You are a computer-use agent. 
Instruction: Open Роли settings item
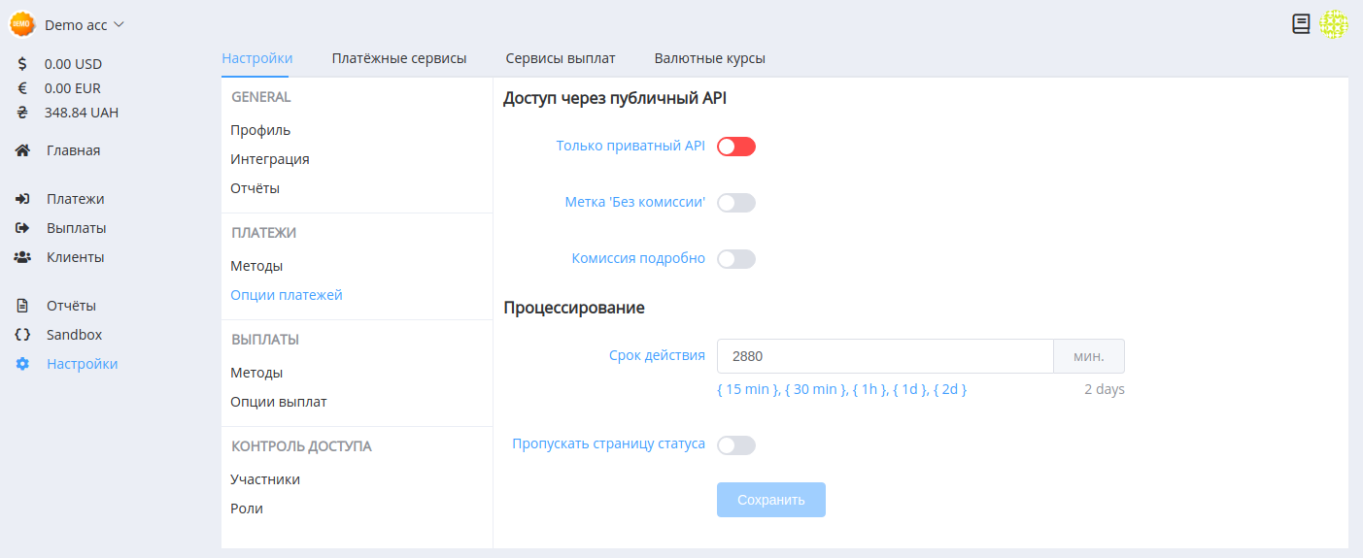tap(247, 509)
